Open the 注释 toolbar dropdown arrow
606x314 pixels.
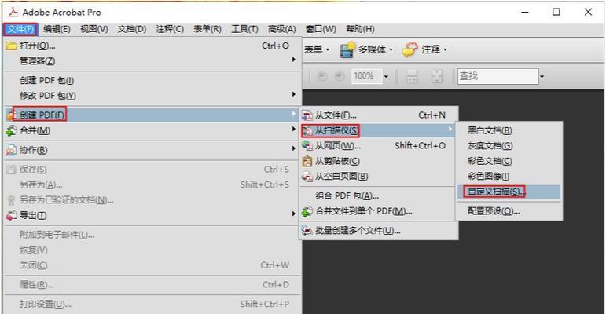tap(445, 49)
